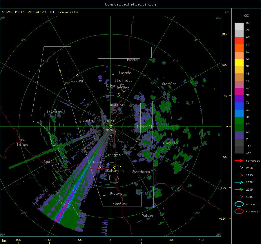Click the magenta 18TS arrow icon

point(239,197)
